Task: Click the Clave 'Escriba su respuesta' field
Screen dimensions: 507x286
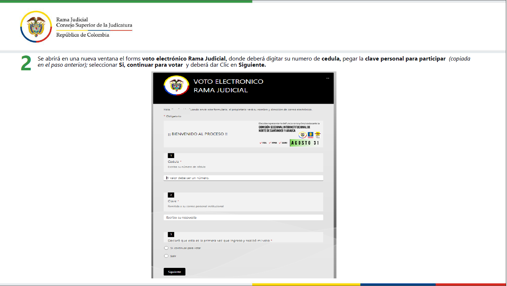Action: tap(243, 217)
